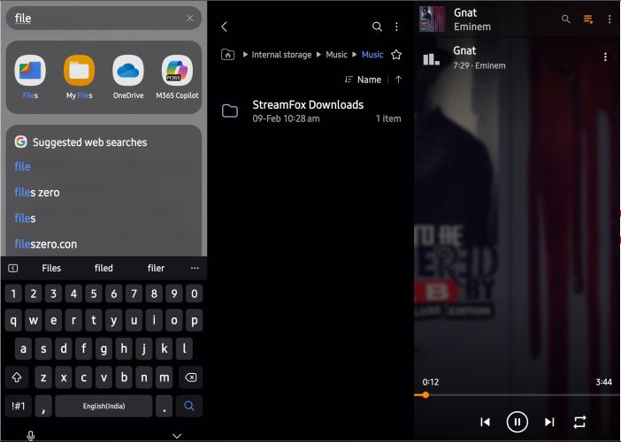Open the sort by Name dropdown
This screenshot has width=621, height=442.
click(364, 80)
